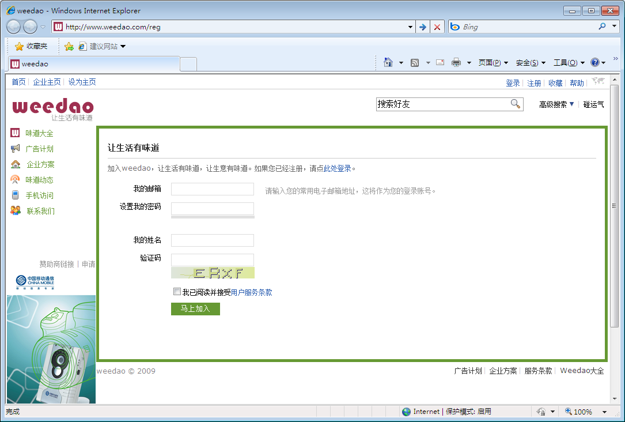Image resolution: width=625 pixels, height=422 pixels.
Task: Click the camera advertisement banner
Action: (51, 349)
